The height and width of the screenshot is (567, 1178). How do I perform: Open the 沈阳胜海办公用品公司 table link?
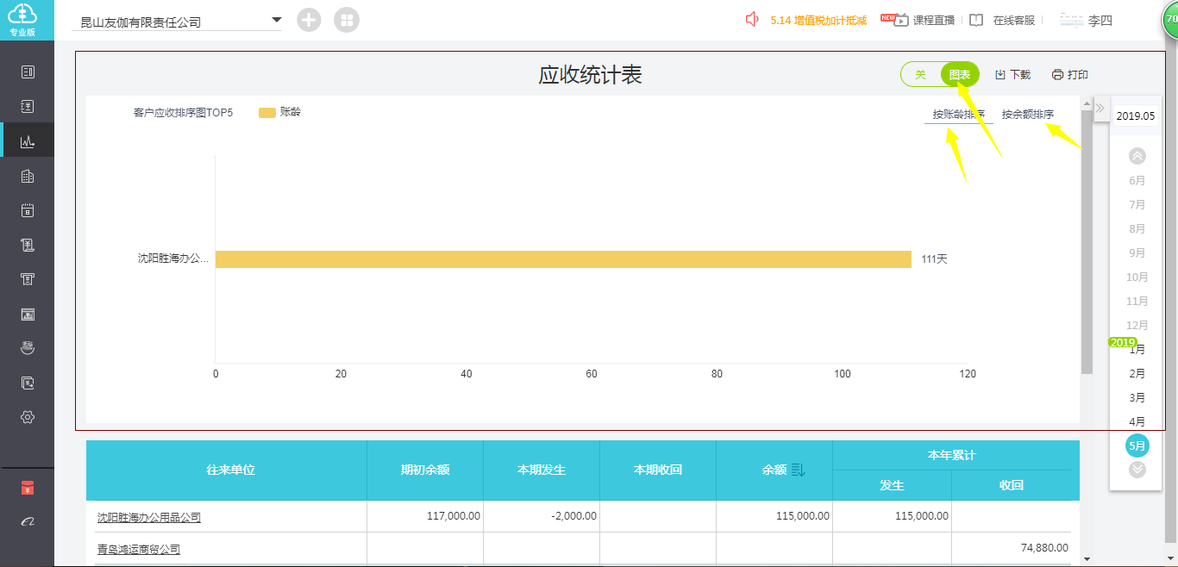(148, 517)
